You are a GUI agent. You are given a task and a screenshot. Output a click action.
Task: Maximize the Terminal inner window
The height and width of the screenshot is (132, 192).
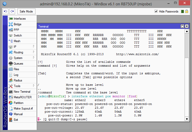point(183,26)
